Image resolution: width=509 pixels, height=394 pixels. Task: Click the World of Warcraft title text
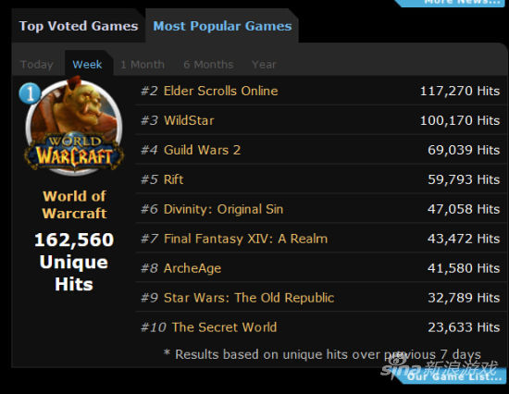point(75,204)
